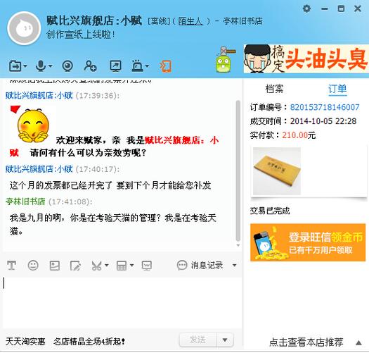Image resolution: width=369 pixels, height=353 pixels.
Task: Click 点击查看本店推荐 link
Action: pos(306,342)
